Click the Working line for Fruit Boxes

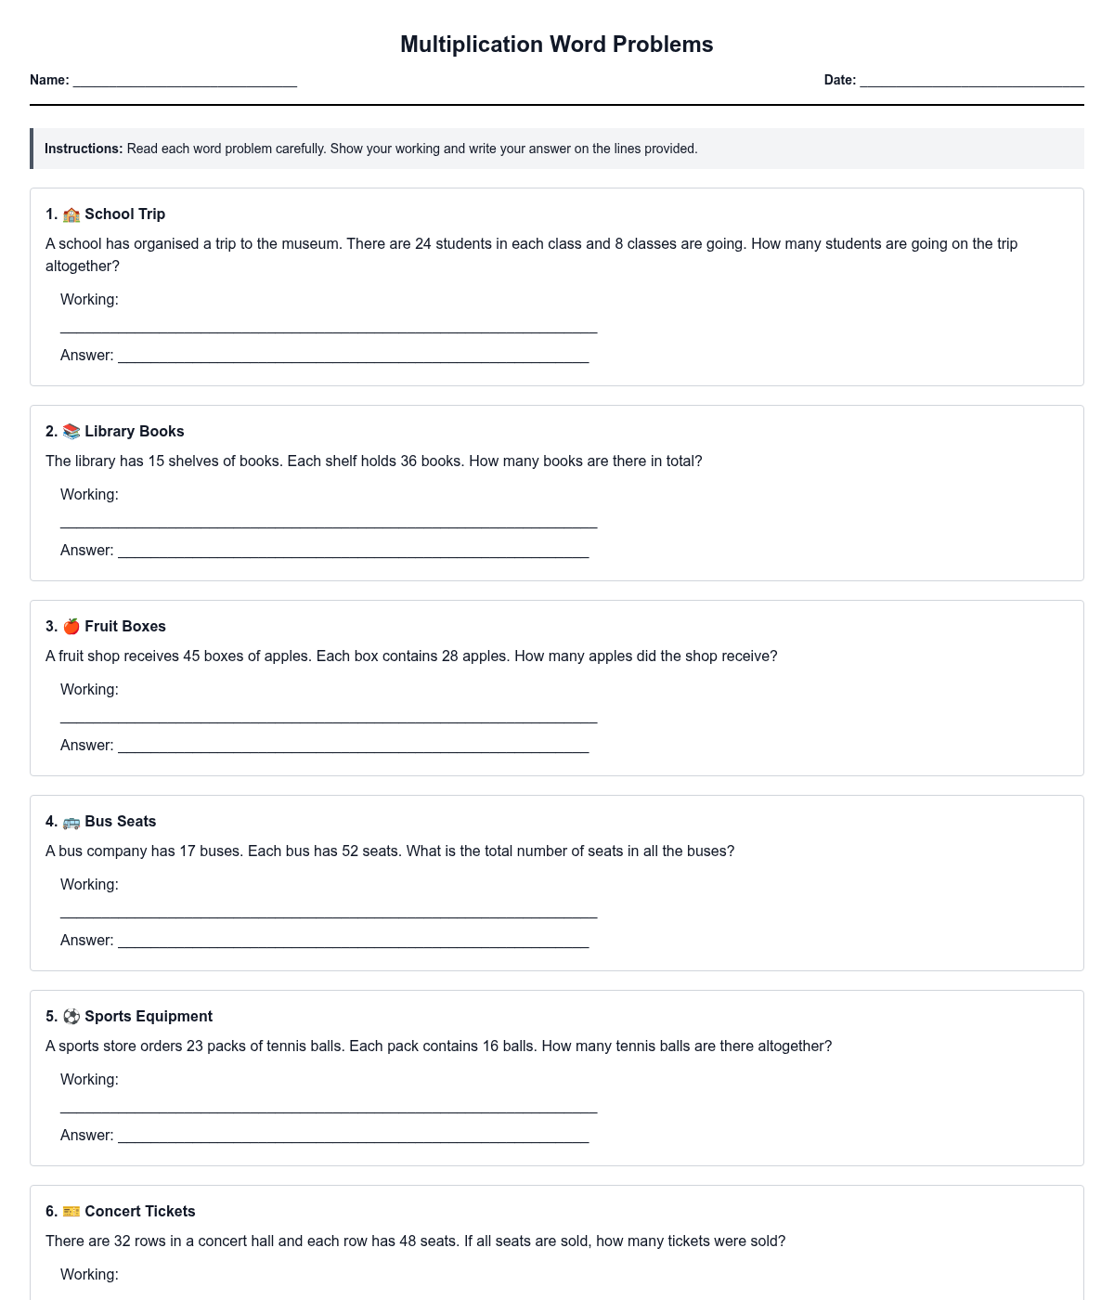pyautogui.click(x=329, y=715)
